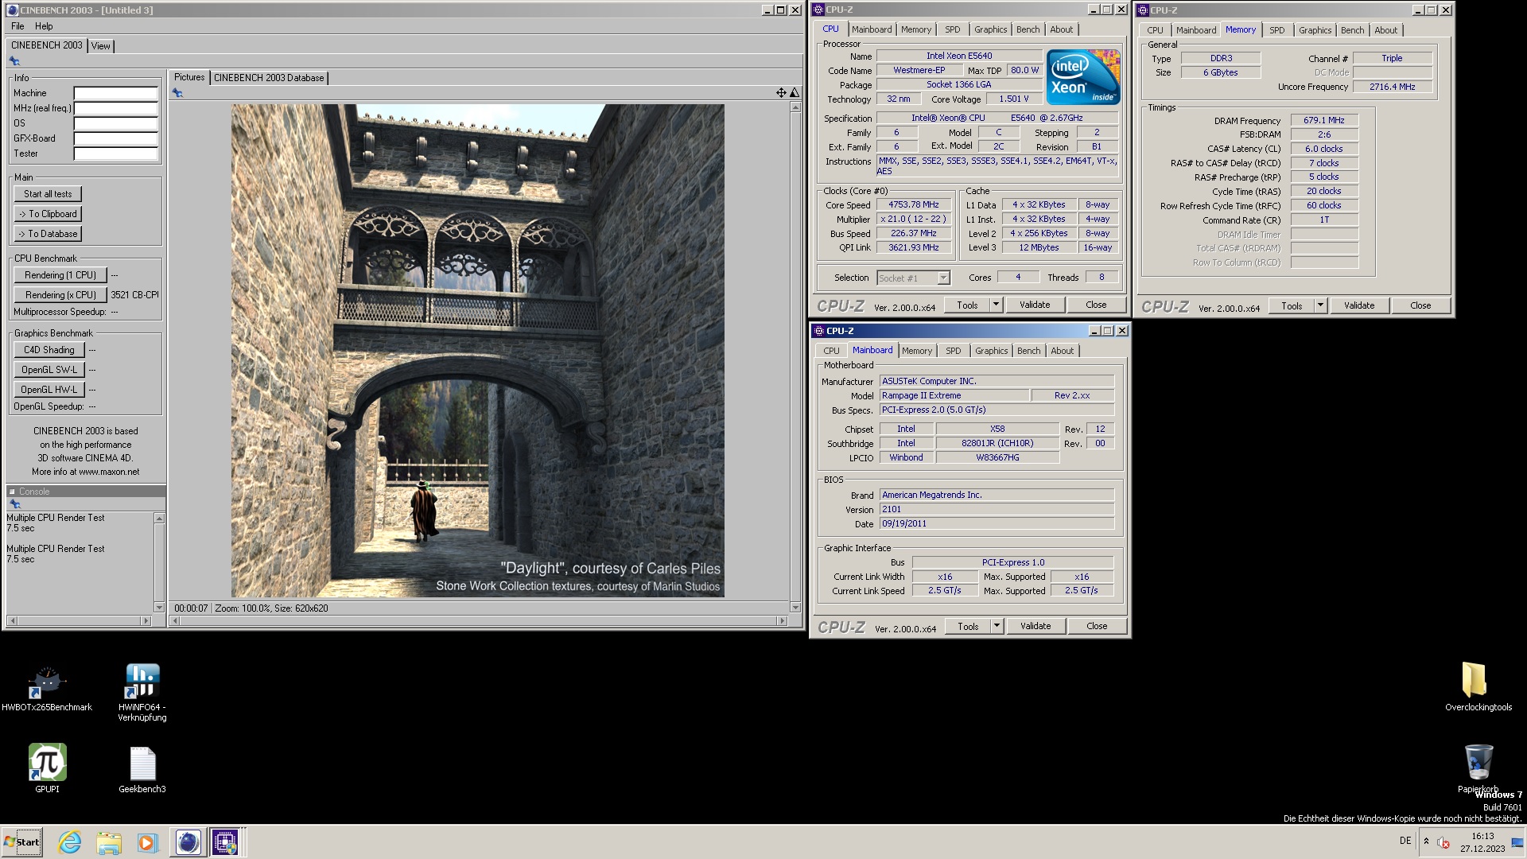Image resolution: width=1527 pixels, height=859 pixels.
Task: Open HWBOTx265Benchmark desktop icon
Action: (47, 688)
